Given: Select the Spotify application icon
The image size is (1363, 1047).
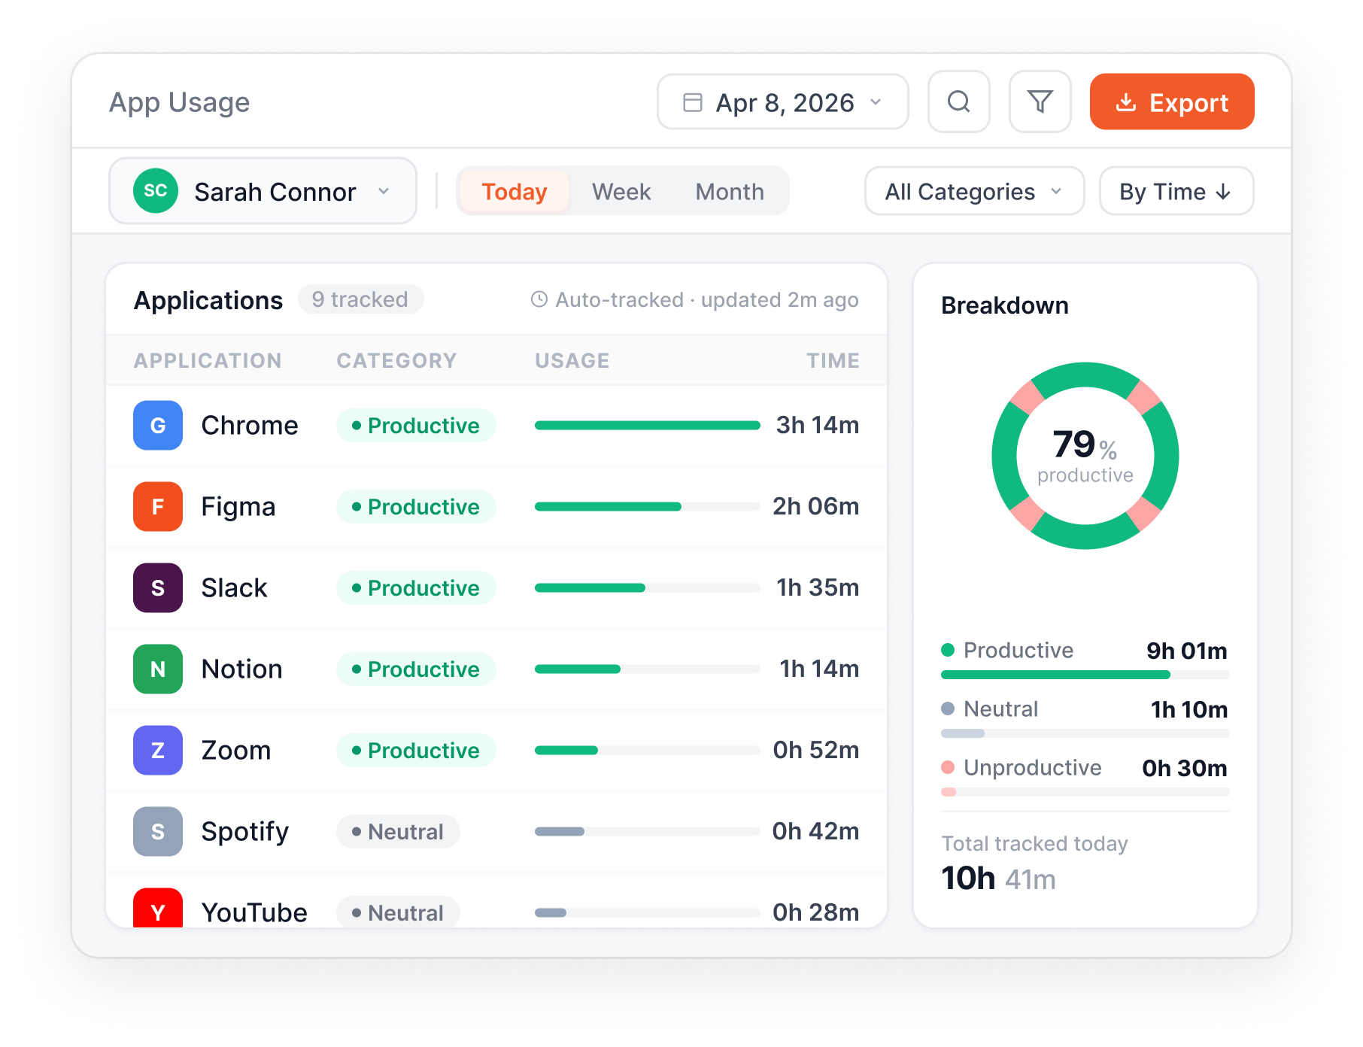Looking at the screenshot, I should (x=157, y=831).
